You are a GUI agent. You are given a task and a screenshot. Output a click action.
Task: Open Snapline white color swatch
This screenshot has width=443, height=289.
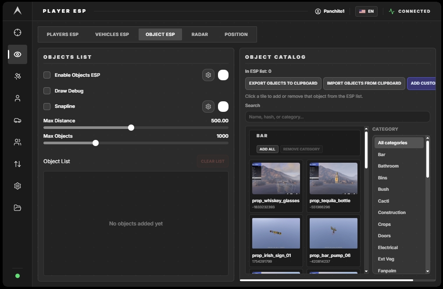pos(223,107)
